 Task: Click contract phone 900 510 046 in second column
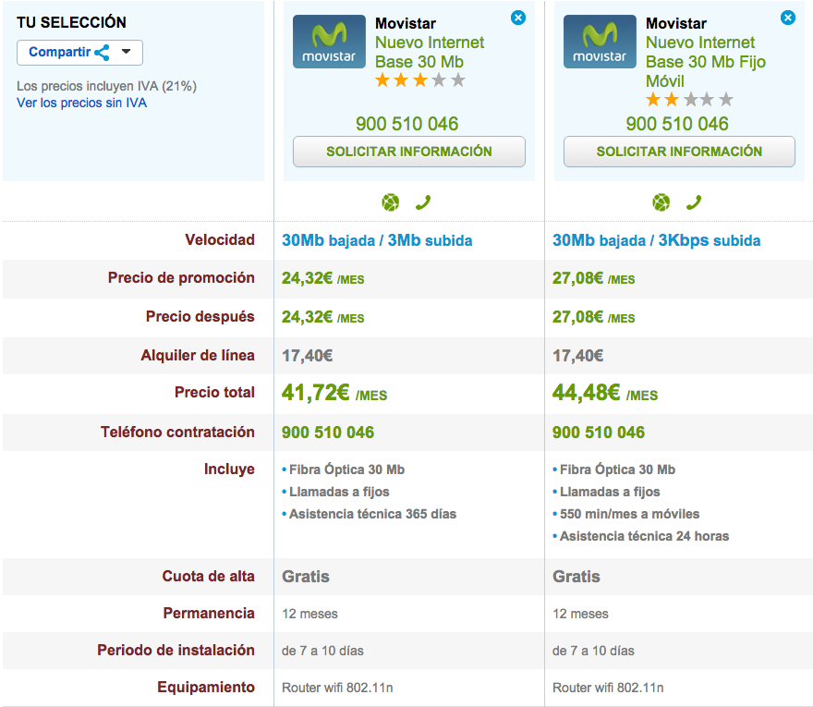pyautogui.click(x=599, y=433)
